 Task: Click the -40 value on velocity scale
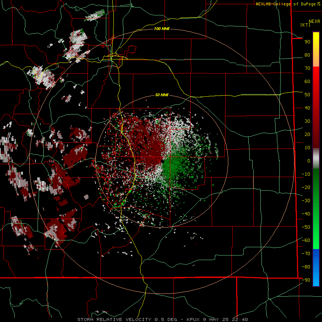pos(306,214)
